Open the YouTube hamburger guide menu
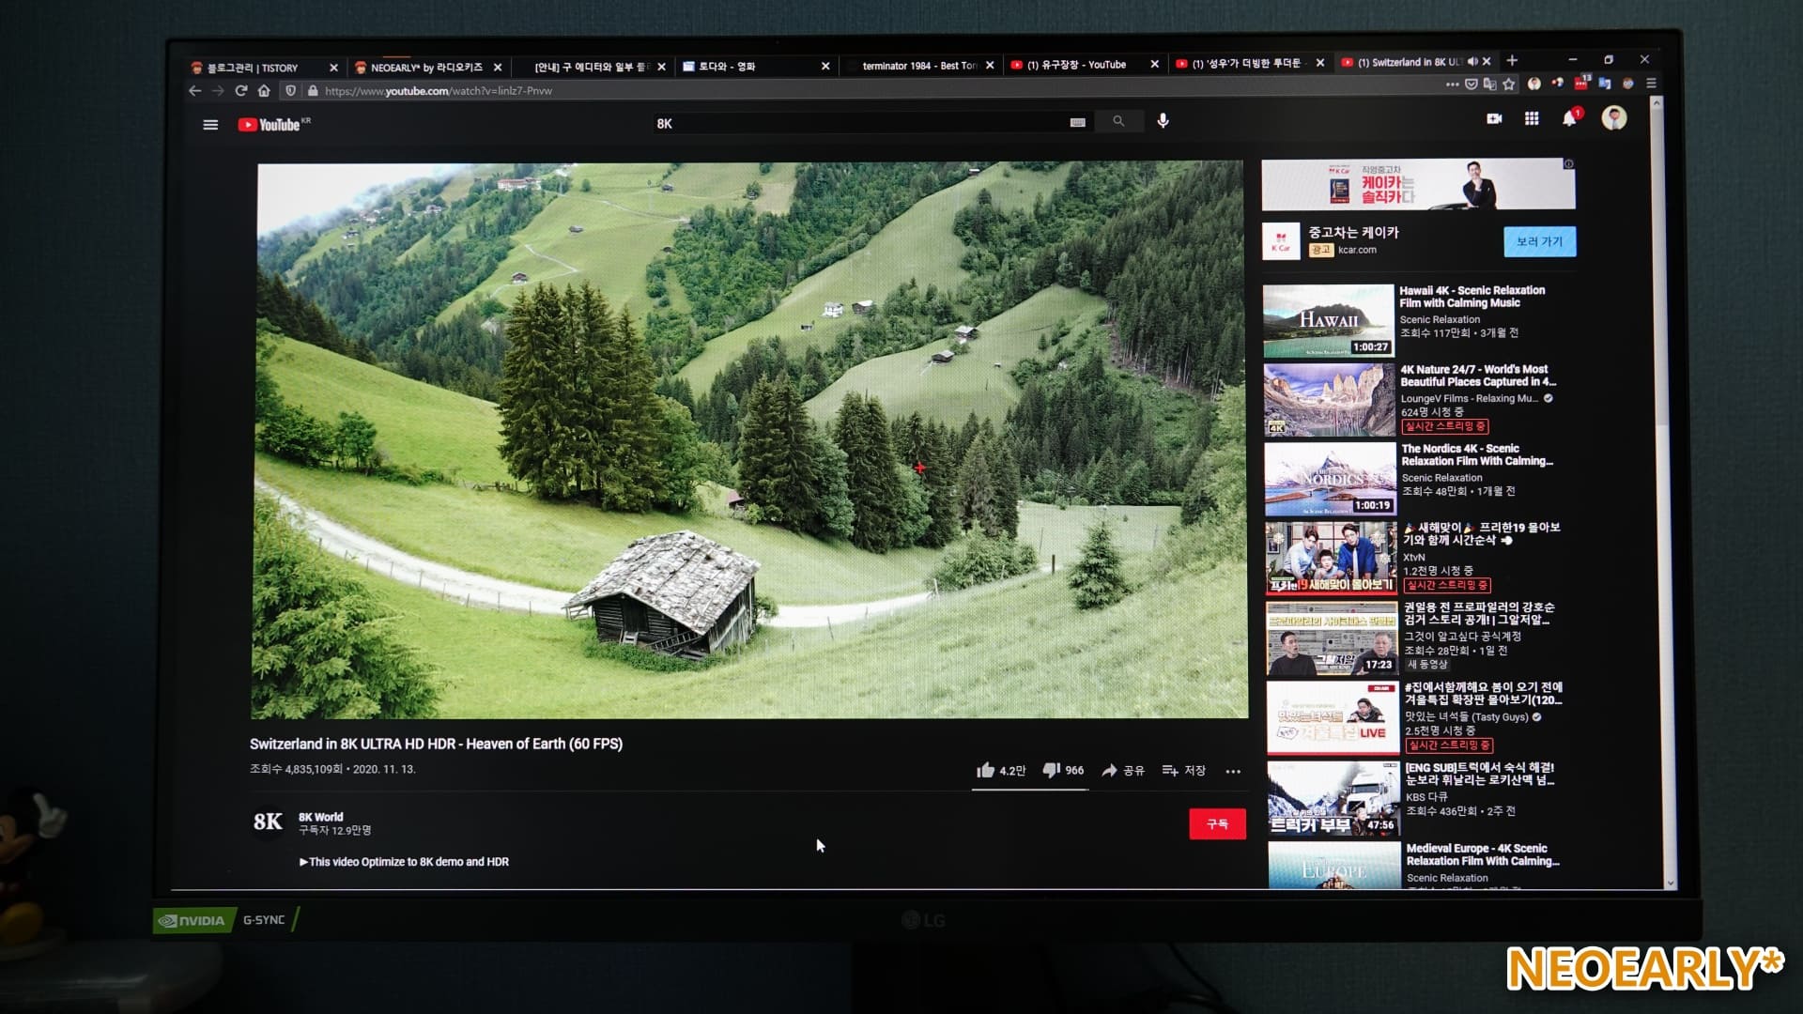Image resolution: width=1803 pixels, height=1014 pixels. [x=210, y=125]
